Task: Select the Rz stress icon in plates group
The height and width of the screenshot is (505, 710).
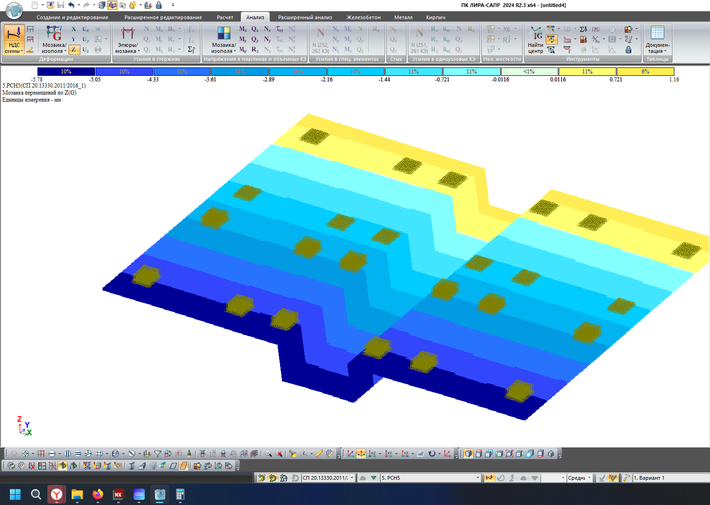Action: (x=255, y=50)
